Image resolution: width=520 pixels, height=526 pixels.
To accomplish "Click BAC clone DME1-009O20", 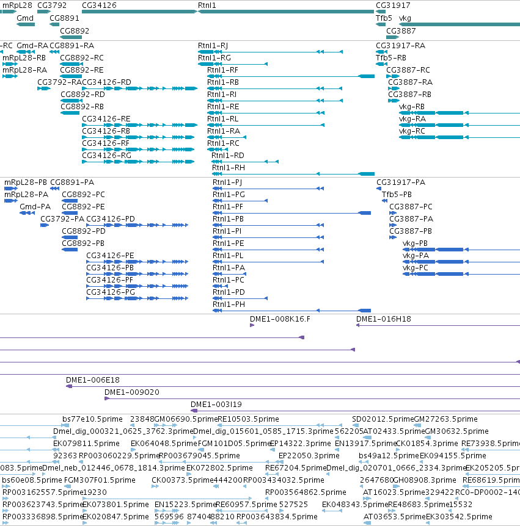I will (x=131, y=392).
